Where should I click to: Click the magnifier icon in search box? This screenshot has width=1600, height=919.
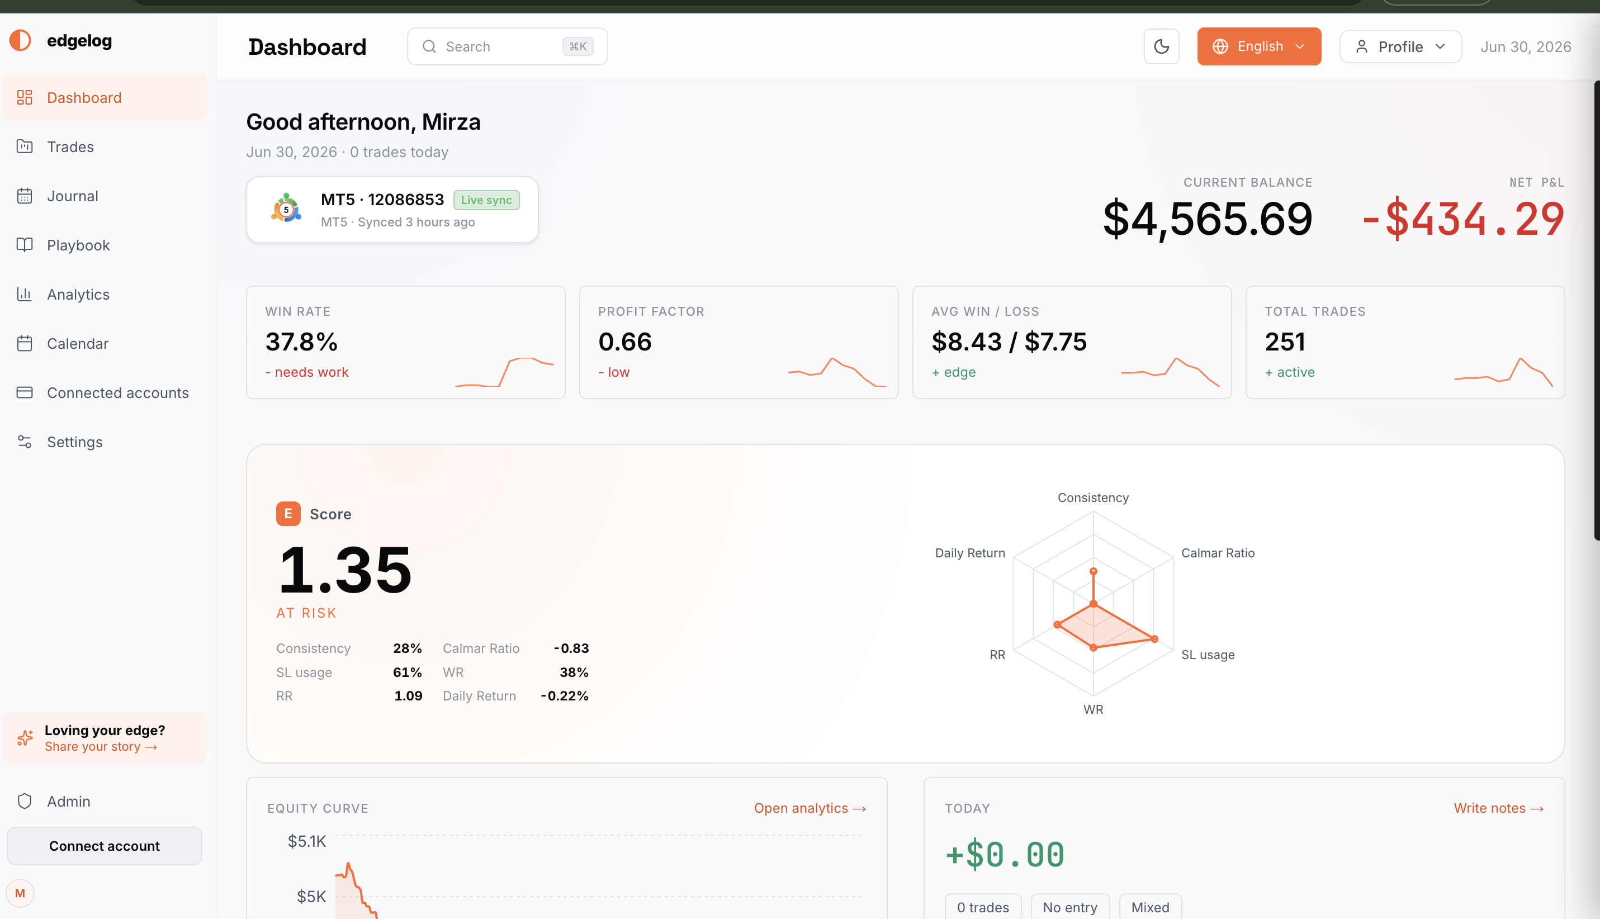[429, 47]
